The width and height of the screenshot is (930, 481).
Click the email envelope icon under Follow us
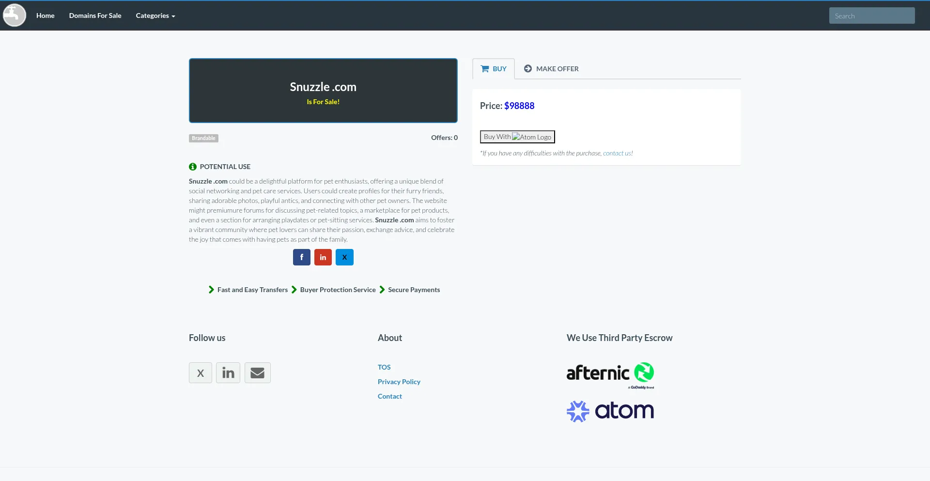tap(257, 373)
